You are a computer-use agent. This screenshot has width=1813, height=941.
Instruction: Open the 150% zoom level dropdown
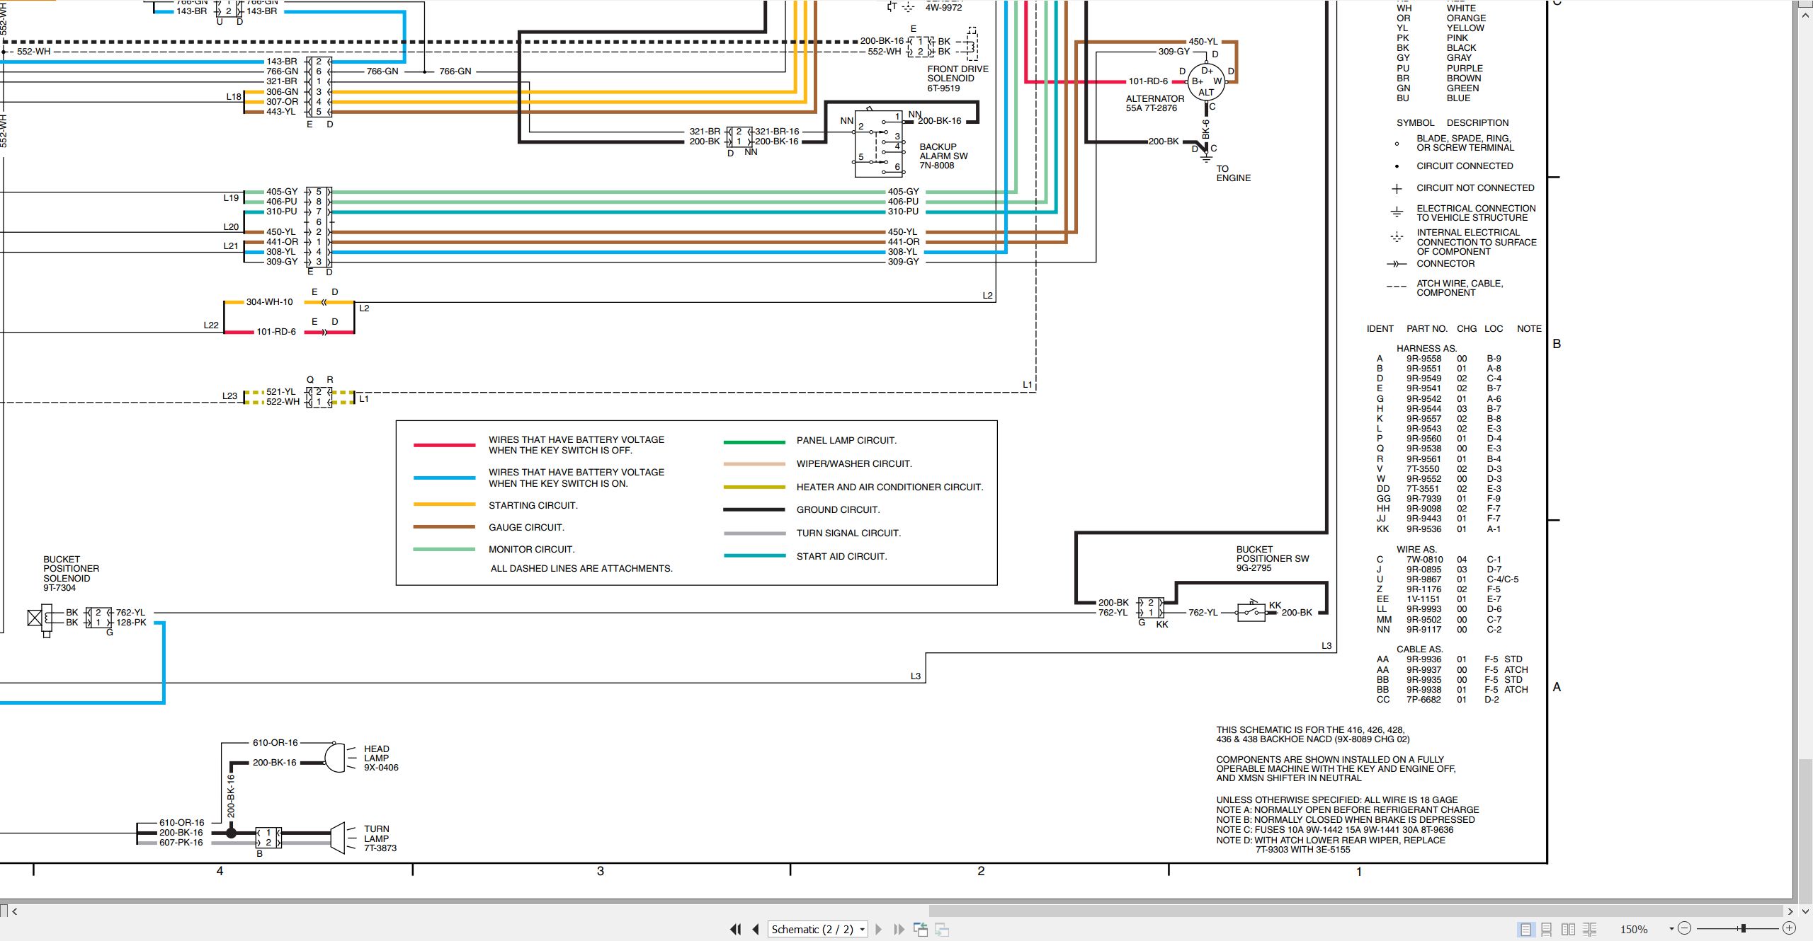pos(1671,928)
